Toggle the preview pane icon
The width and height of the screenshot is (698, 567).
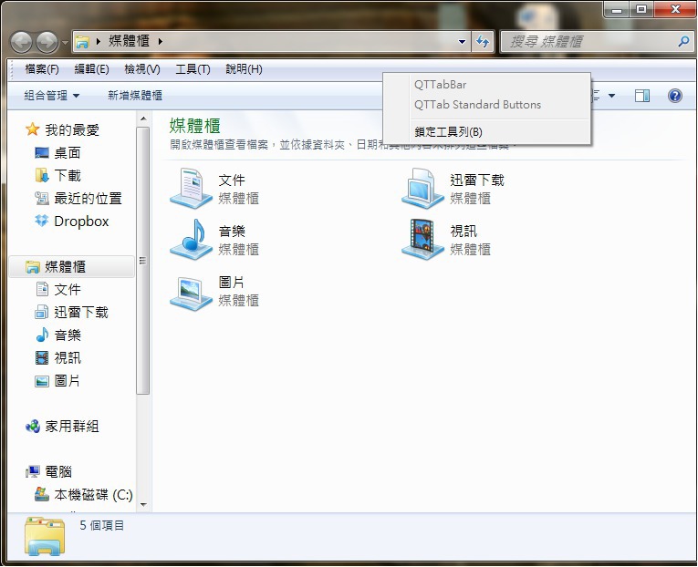click(x=642, y=96)
